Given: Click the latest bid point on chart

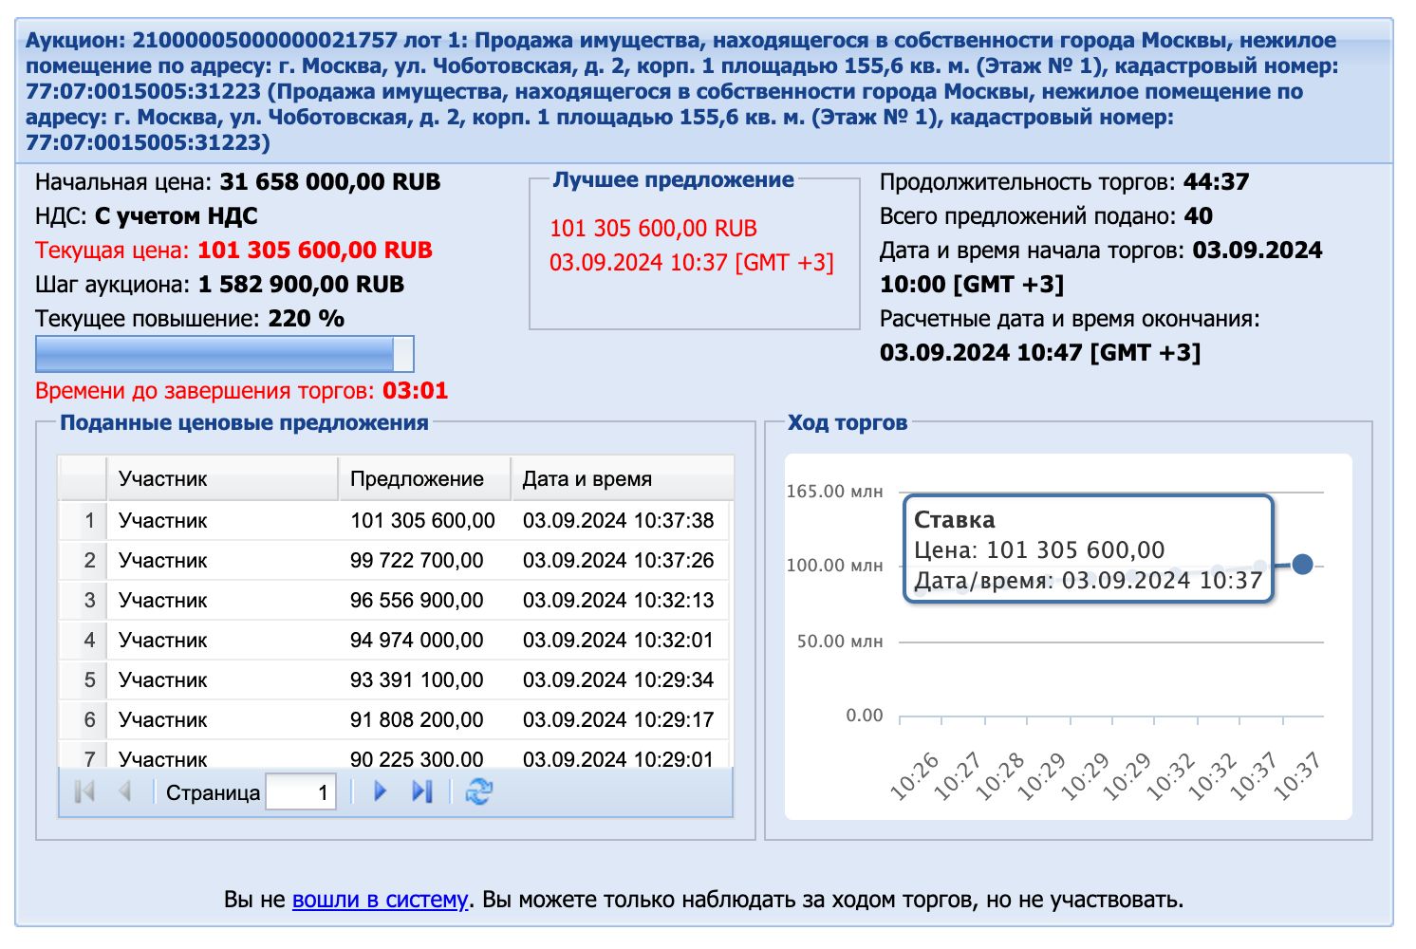Looking at the screenshot, I should [x=1303, y=564].
